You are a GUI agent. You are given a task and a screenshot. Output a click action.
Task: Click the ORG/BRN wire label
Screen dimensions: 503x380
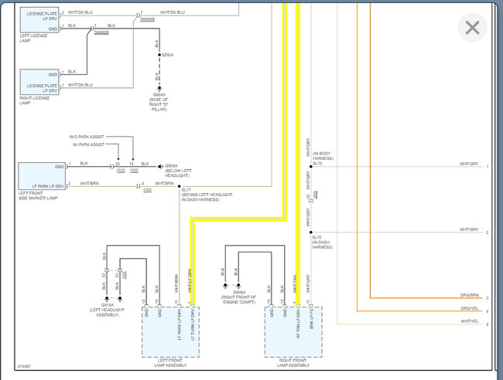click(469, 295)
